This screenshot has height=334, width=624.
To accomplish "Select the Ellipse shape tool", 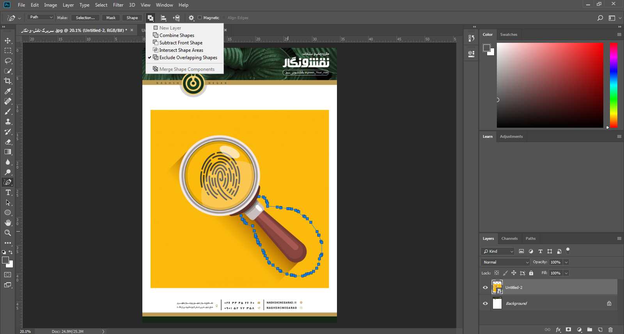I will [8, 213].
